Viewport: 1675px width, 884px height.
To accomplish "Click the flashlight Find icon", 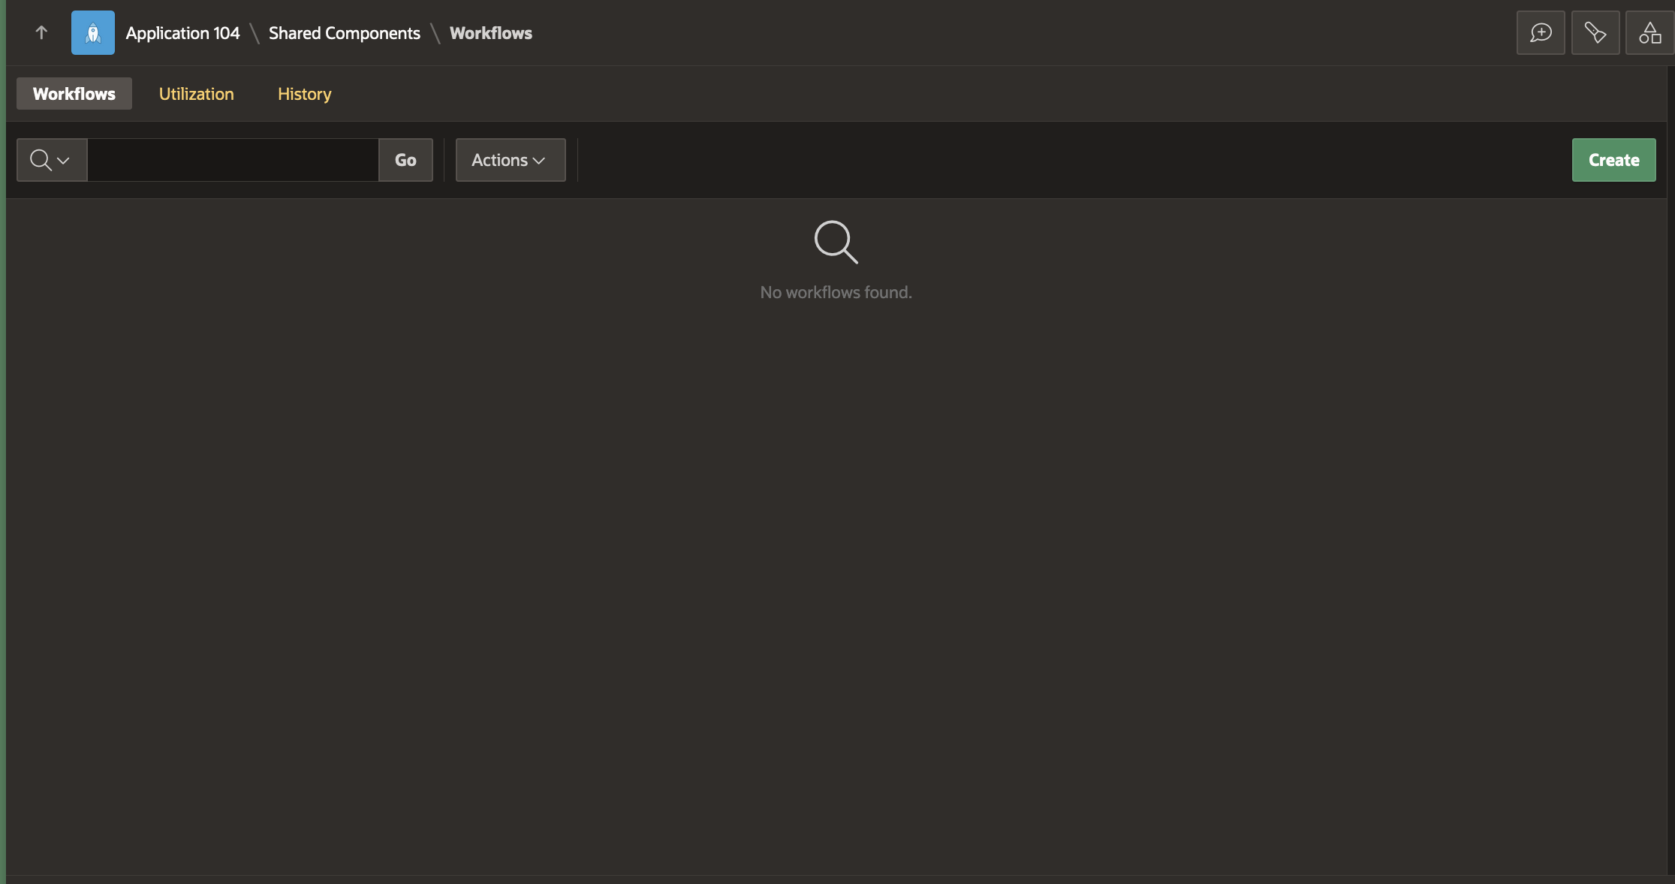I will pyautogui.click(x=1595, y=32).
